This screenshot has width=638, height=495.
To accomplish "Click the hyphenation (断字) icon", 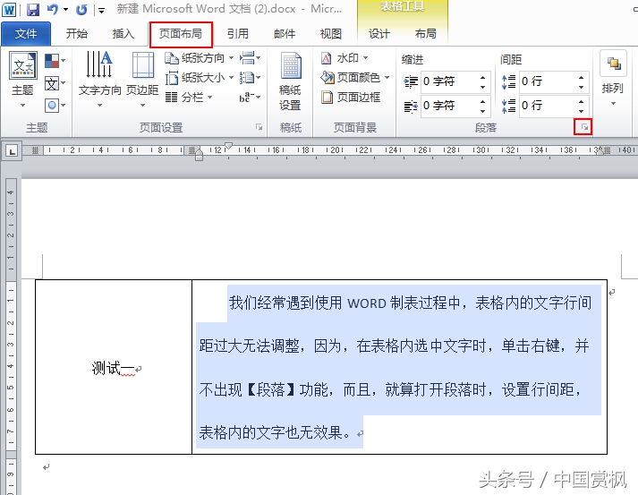I will pos(250,98).
